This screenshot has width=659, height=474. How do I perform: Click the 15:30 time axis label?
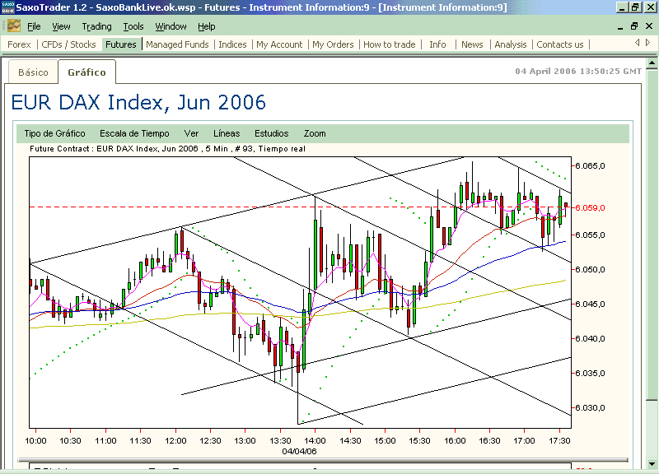click(419, 441)
